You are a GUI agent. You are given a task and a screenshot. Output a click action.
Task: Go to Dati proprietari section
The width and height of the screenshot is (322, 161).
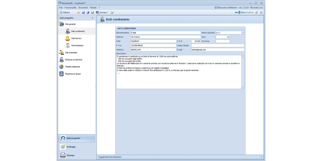click(x=71, y=53)
